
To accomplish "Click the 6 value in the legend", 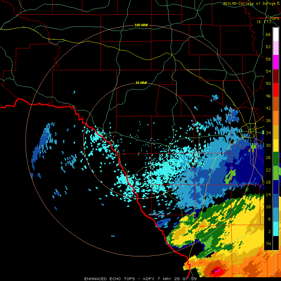I will coord(269,219).
